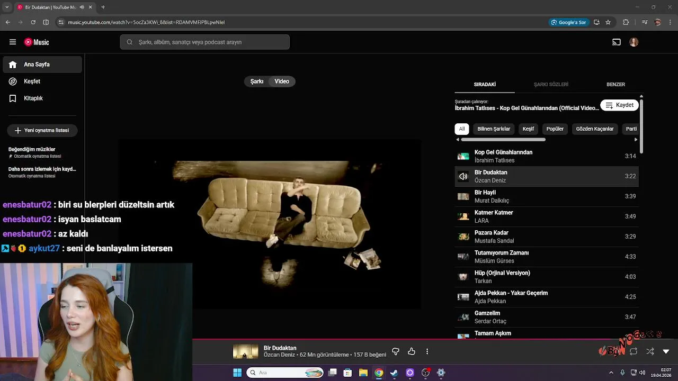Image resolution: width=678 pixels, height=381 pixels.
Task: Create a new playlist with Yeni oynatma listesi
Action: click(x=42, y=130)
